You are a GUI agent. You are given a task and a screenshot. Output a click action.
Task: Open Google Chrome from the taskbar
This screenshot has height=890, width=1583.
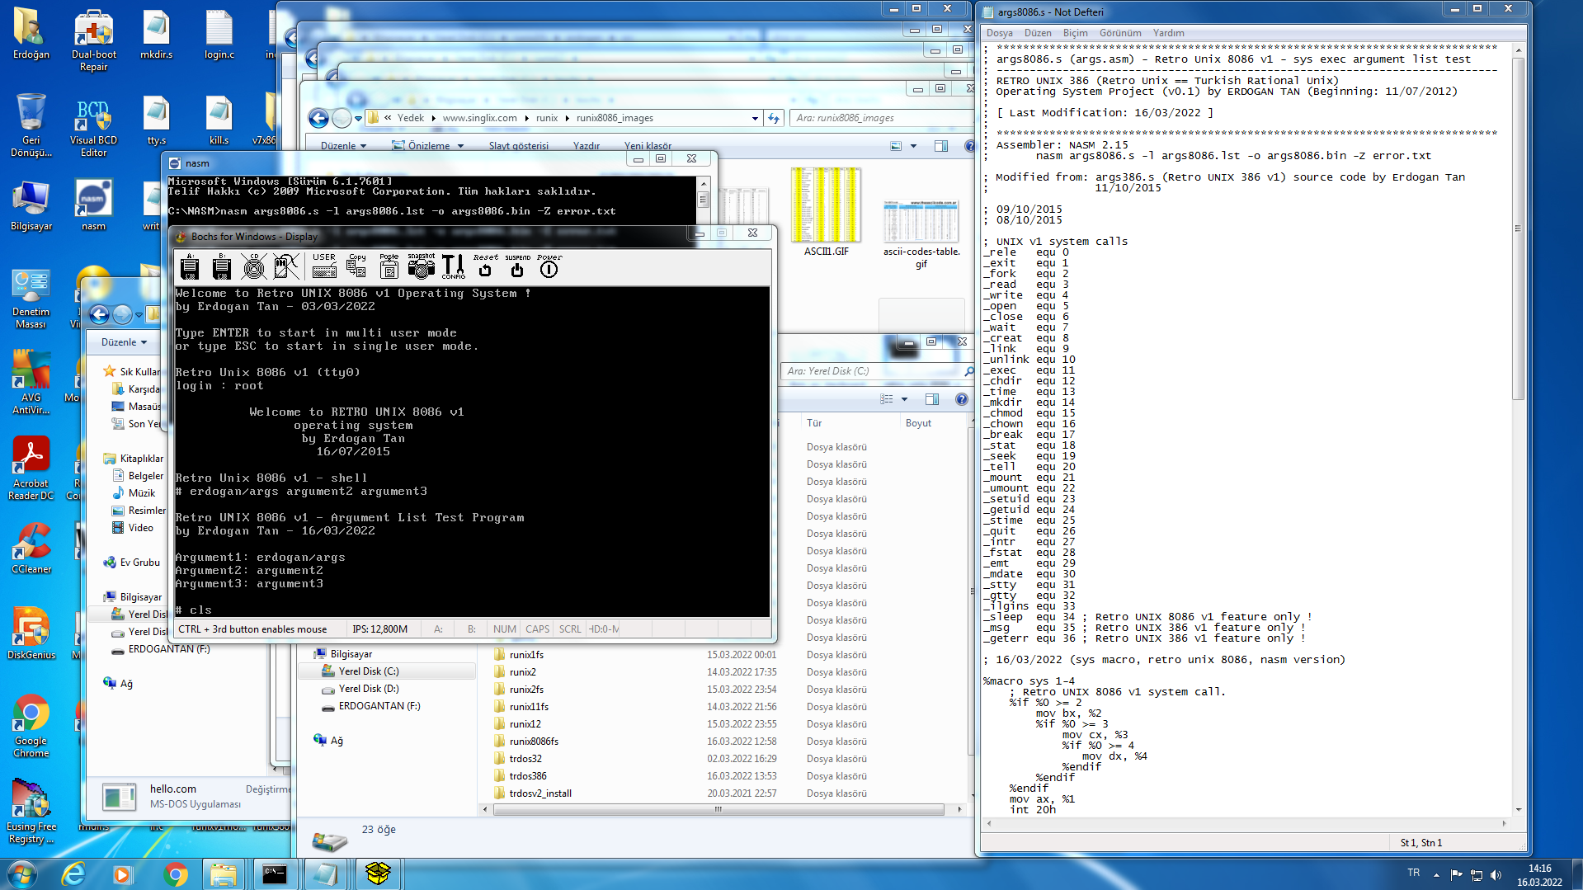(x=175, y=874)
